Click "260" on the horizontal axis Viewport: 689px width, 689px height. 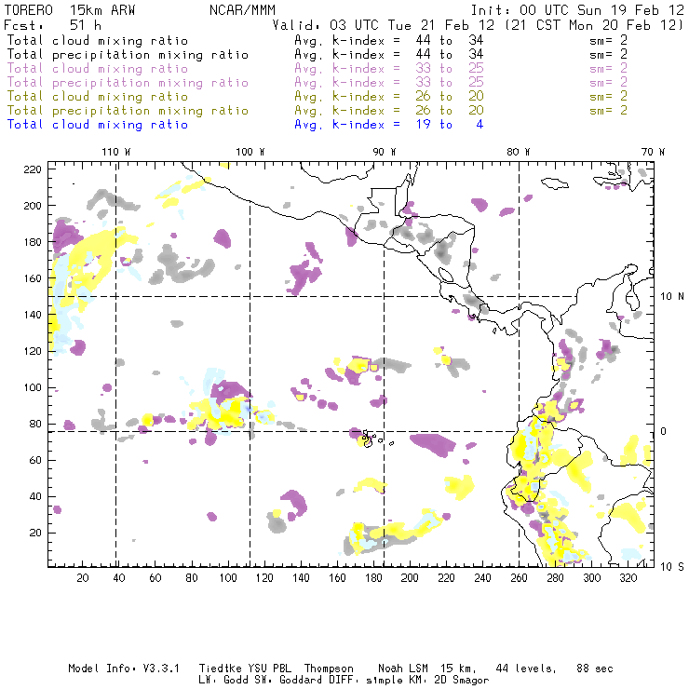[x=519, y=578]
